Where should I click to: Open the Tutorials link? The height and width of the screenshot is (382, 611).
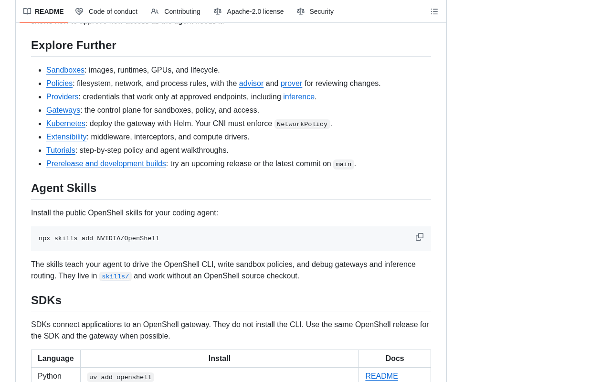(x=61, y=150)
